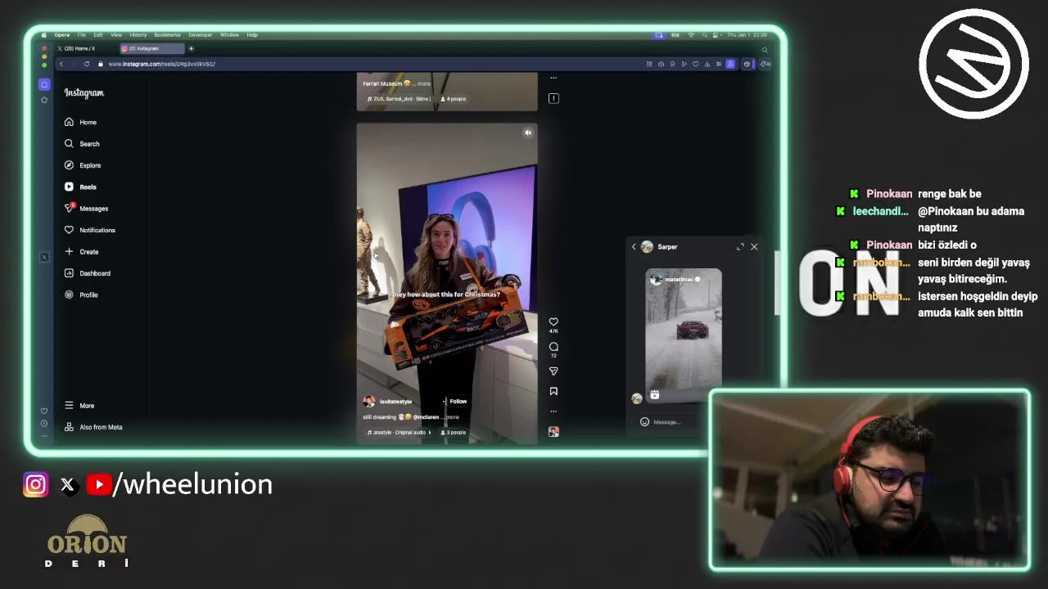This screenshot has height=589, width=1048.
Task: Close the Sarper chat popup
Action: pyautogui.click(x=754, y=247)
